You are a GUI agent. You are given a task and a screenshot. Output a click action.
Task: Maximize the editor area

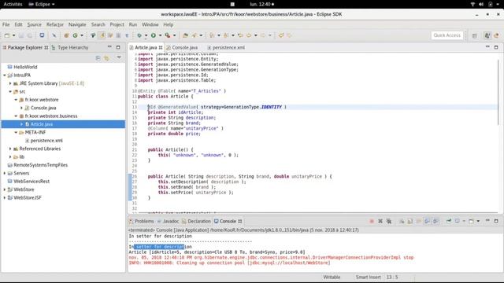496,47
